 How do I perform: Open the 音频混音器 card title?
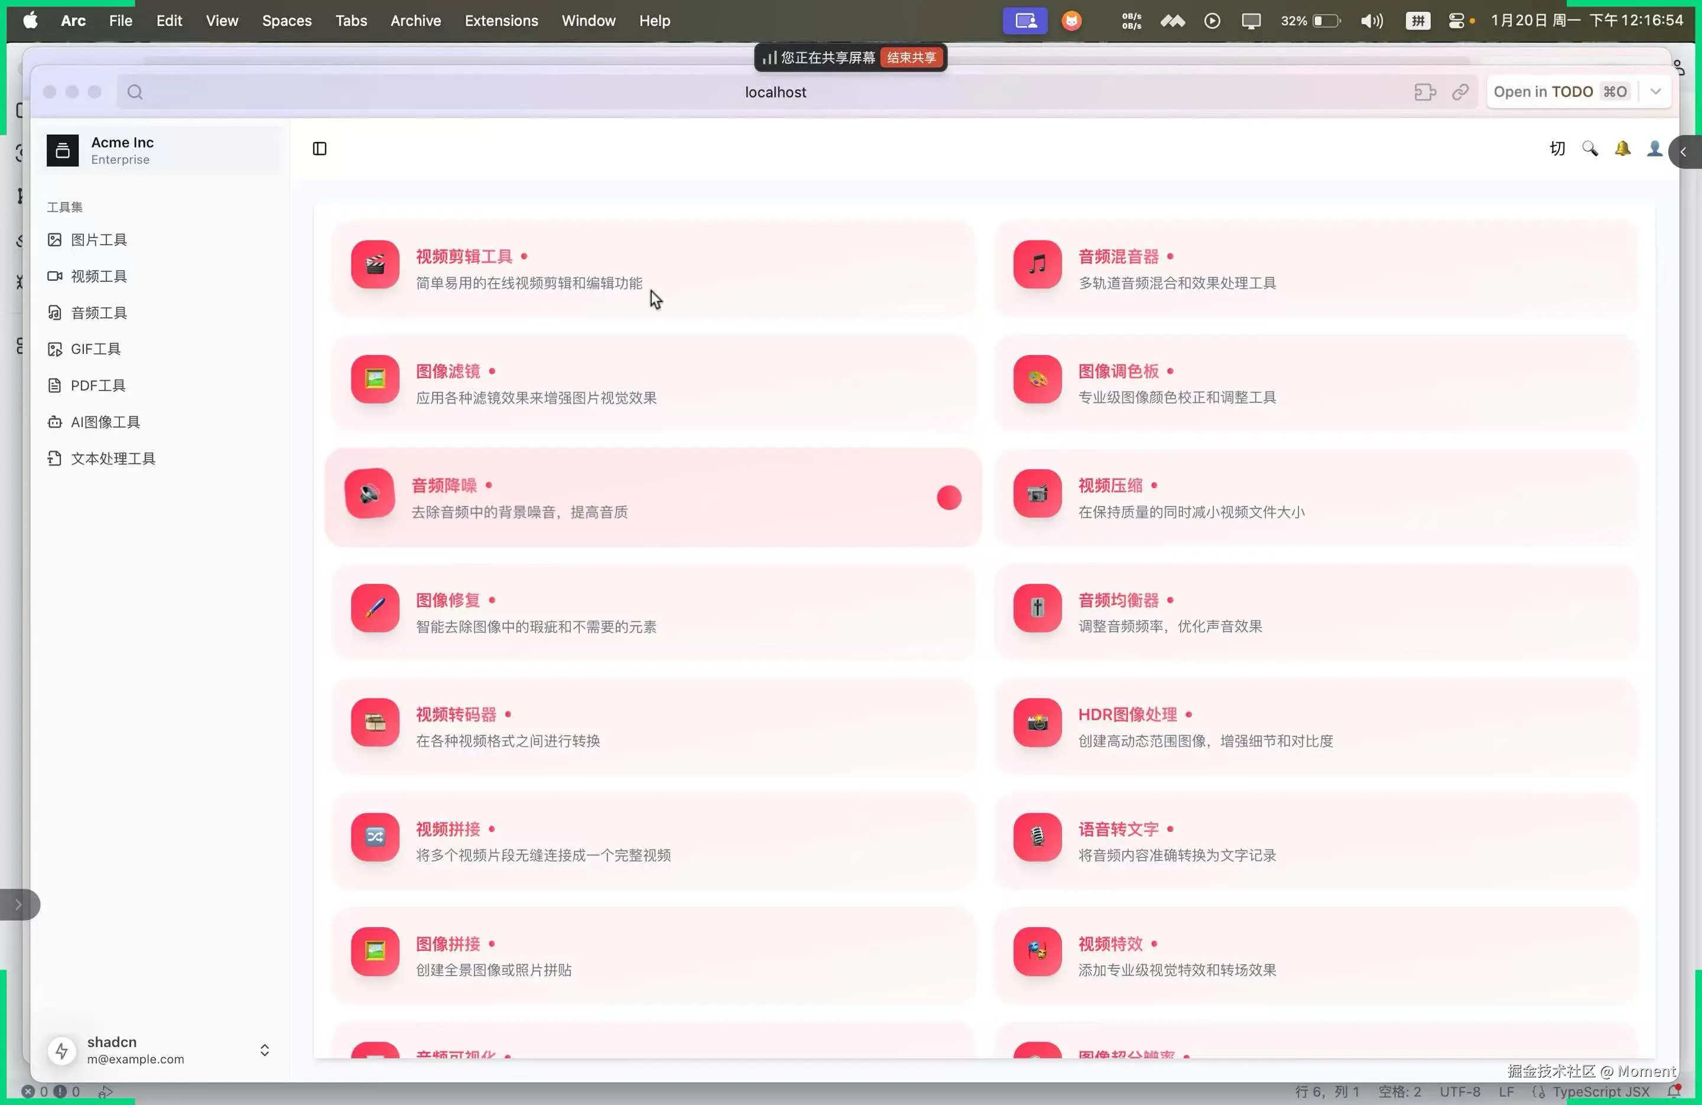(1119, 256)
